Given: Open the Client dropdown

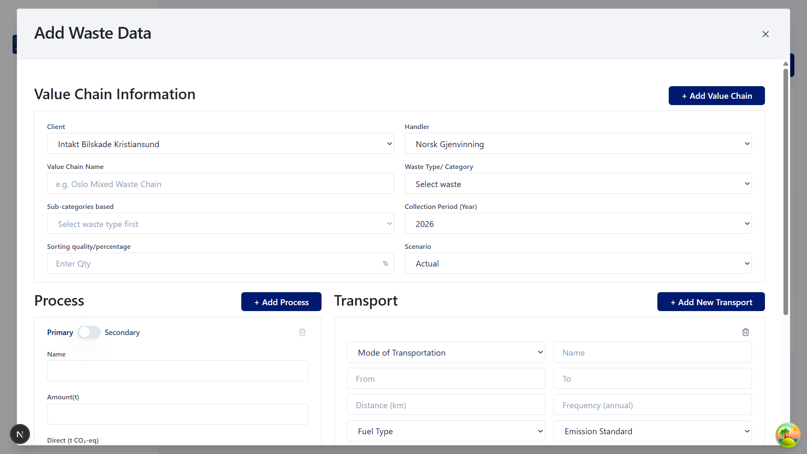Looking at the screenshot, I should pos(220,144).
